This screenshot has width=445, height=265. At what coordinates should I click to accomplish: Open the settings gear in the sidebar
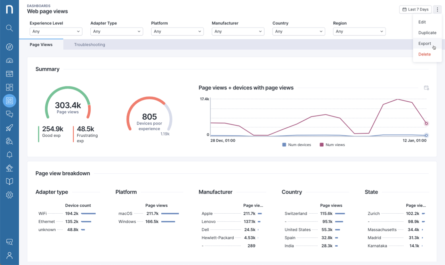9,195
